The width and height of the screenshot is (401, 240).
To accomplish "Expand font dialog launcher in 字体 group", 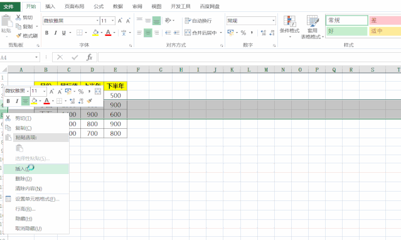I will tap(131, 45).
